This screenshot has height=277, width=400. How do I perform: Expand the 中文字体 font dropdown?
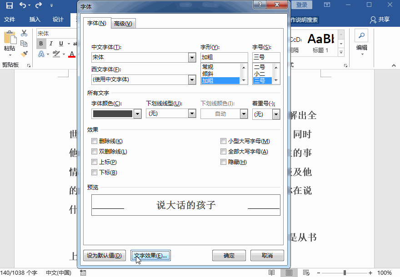coord(192,58)
